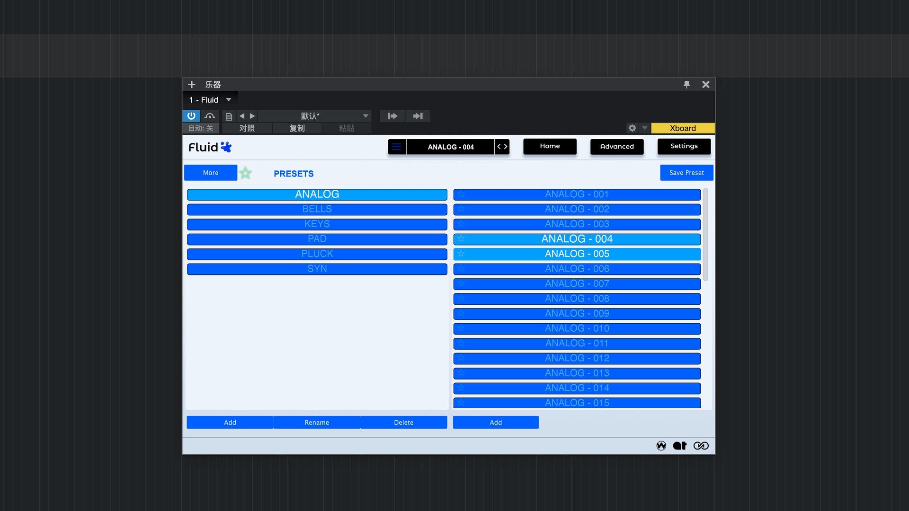Favorite ANALOG - 014 with its star
Screen dimensions: 909x511
tap(461, 388)
